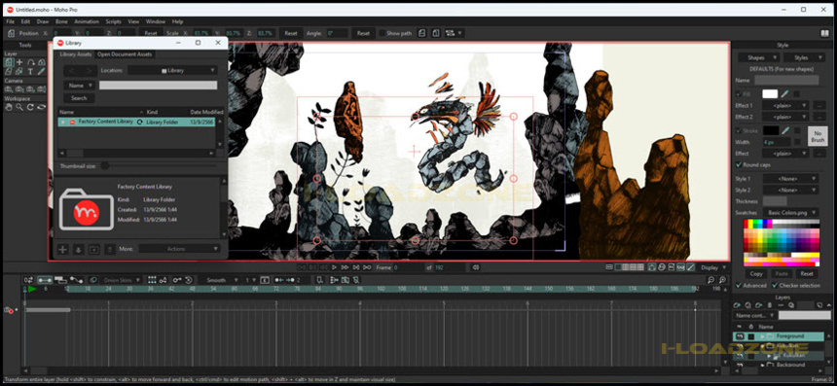Toggle the Onion Skins enable icon

93,280
